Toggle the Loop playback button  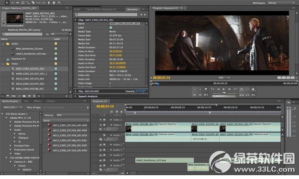tap(242, 89)
